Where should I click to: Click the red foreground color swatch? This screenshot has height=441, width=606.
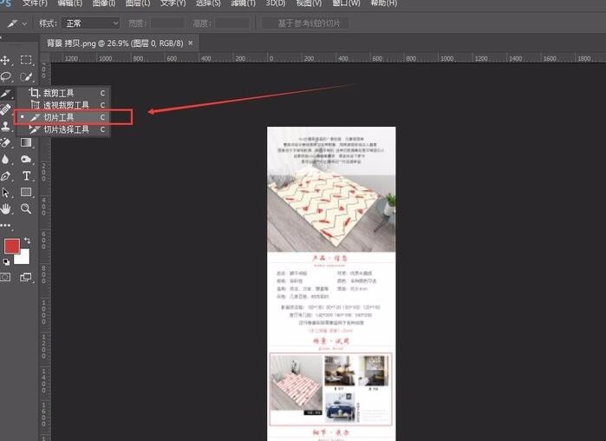12,247
